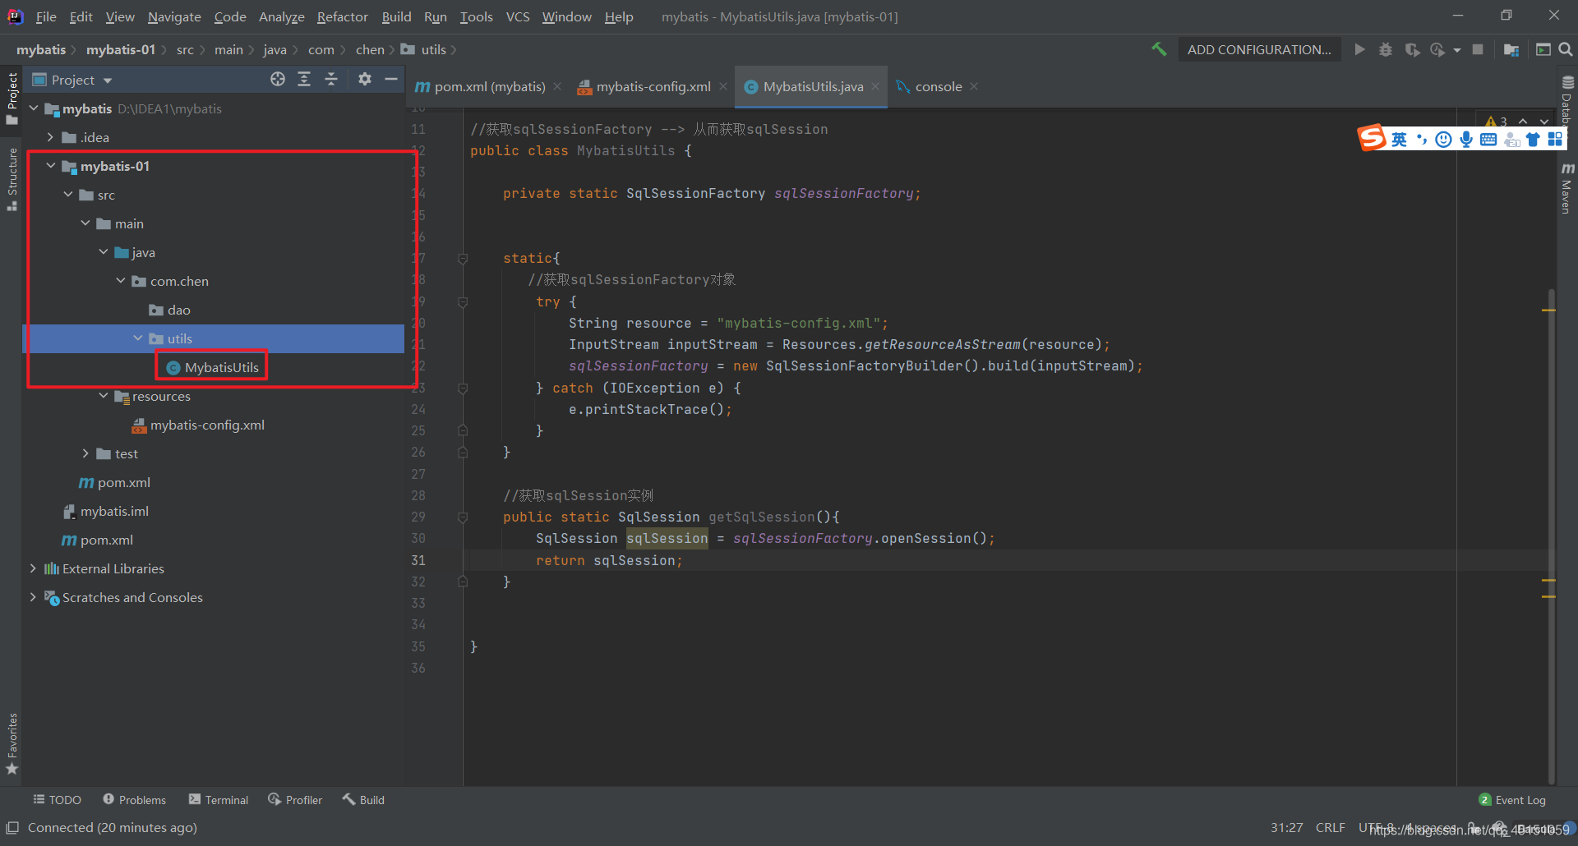Image resolution: width=1578 pixels, height=846 pixels.
Task: Click the Sogou soft keyboard icon
Action: [1488, 140]
